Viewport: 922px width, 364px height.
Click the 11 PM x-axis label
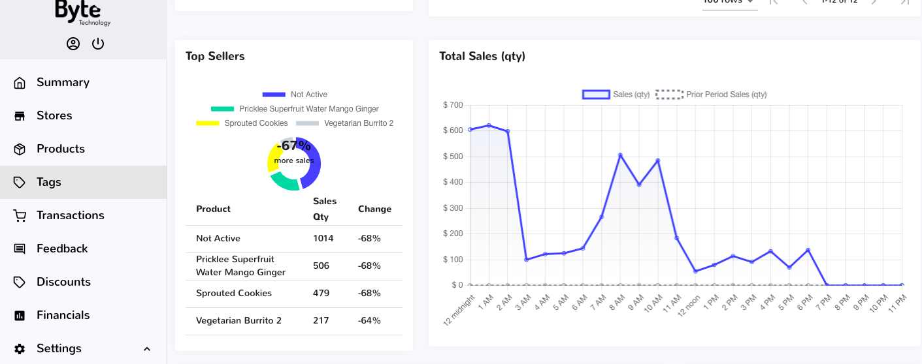point(897,302)
